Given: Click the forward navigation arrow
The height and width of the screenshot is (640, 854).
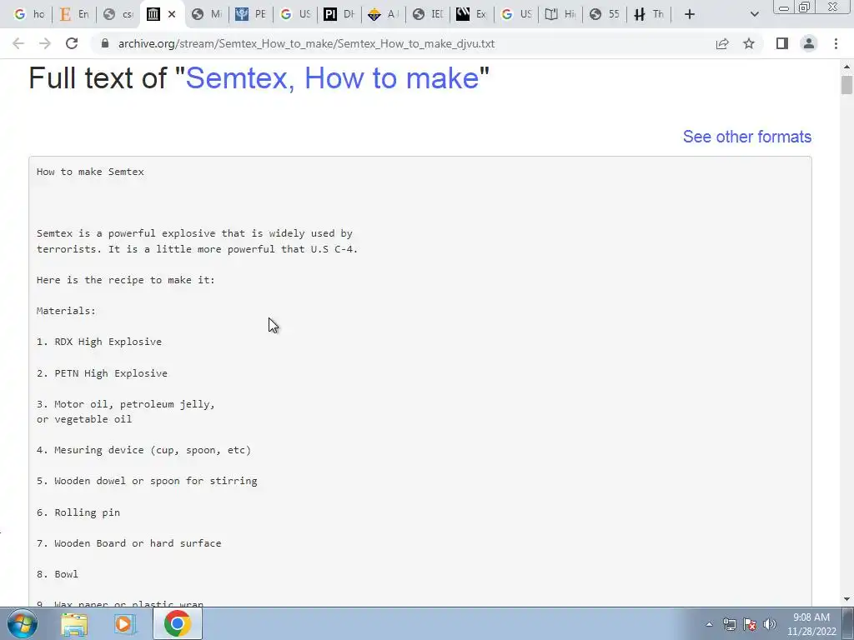Looking at the screenshot, I should pyautogui.click(x=45, y=43).
